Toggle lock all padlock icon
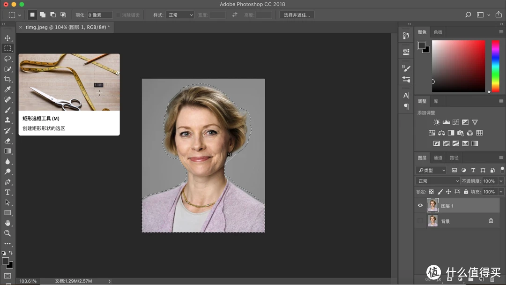Image resolution: width=506 pixels, height=285 pixels. pyautogui.click(x=466, y=192)
